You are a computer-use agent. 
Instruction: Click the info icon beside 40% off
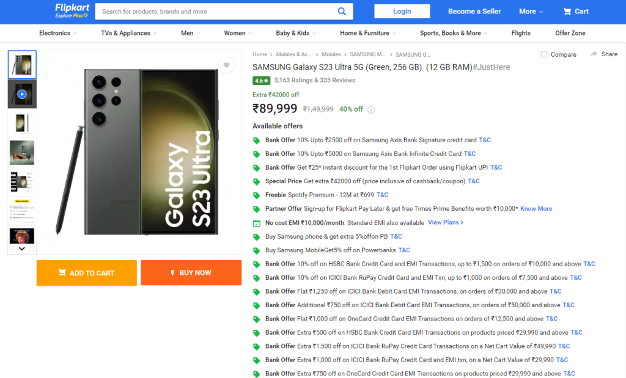[372, 109]
